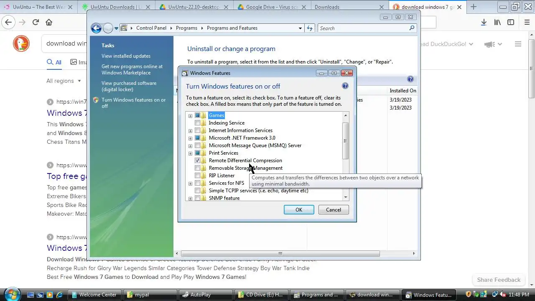Open browser Library icon
This screenshot has width=535, height=301.
click(497, 22)
